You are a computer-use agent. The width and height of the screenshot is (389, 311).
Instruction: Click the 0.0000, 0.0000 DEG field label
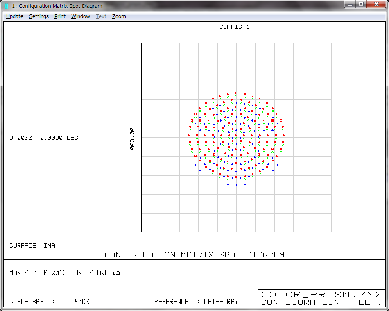tap(44, 137)
